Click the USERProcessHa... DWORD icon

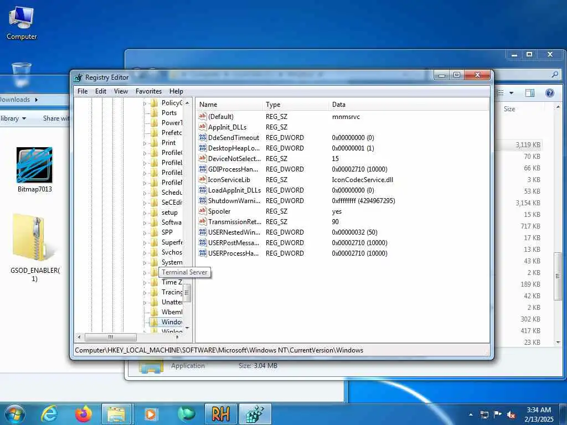(203, 252)
